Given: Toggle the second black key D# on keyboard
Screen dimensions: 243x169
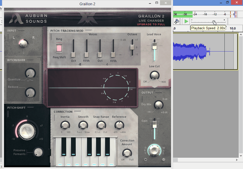Looking at the screenshot, I should pyautogui.click(x=73, y=146).
